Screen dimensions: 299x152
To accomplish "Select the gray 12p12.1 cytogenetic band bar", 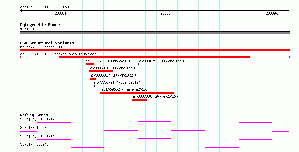I will pyautogui.click(x=155, y=33).
